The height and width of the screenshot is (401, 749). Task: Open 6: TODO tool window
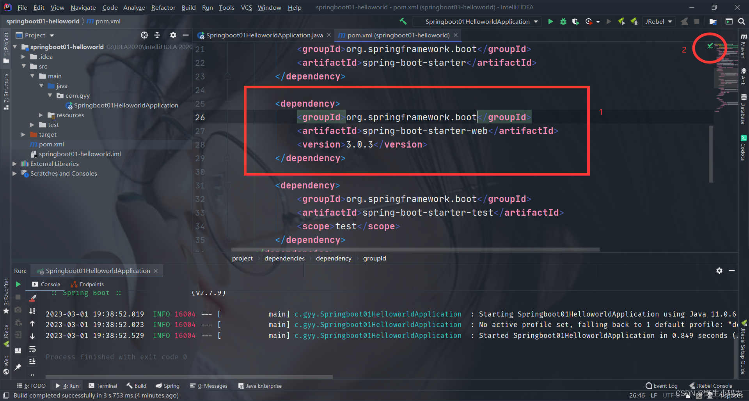[31, 386]
